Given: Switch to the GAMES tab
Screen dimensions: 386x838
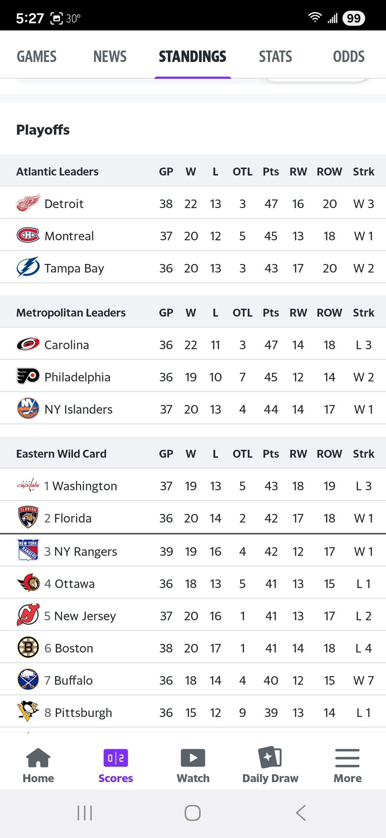Looking at the screenshot, I should (x=37, y=57).
